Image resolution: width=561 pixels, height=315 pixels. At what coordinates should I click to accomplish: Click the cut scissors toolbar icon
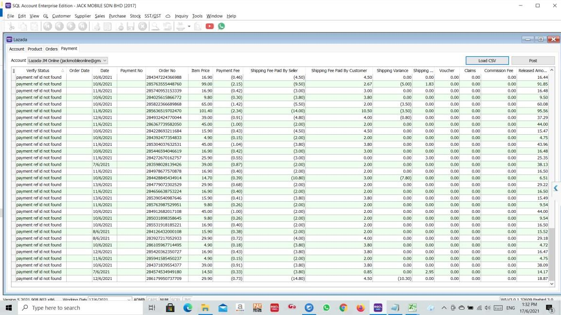[x=11, y=26]
